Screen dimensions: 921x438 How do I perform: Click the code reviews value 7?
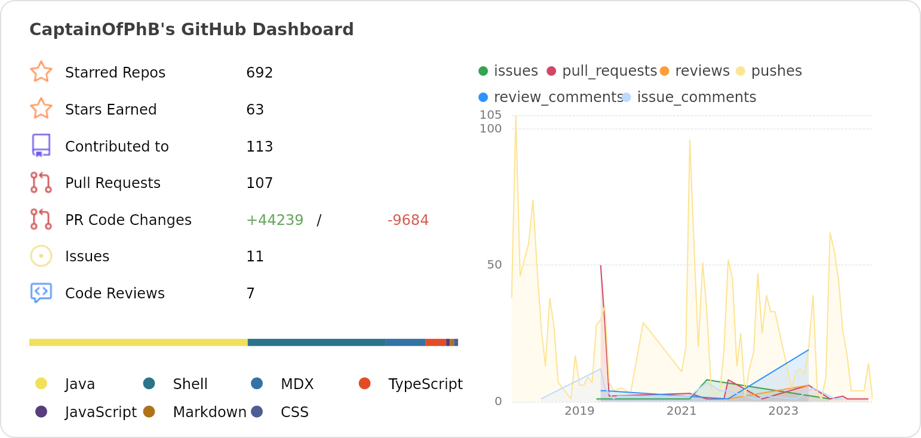point(251,294)
